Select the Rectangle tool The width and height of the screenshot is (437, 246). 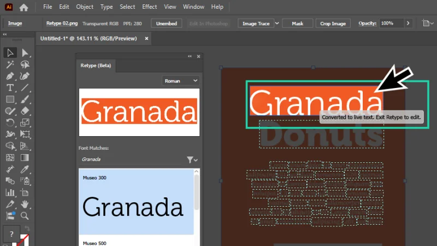point(10,99)
